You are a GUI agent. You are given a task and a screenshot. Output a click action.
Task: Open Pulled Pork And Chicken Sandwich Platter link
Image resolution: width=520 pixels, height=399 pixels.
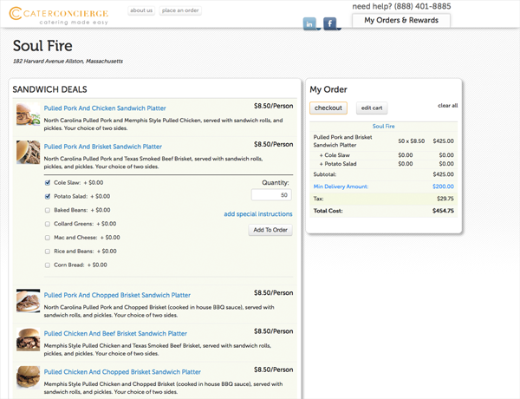click(105, 108)
